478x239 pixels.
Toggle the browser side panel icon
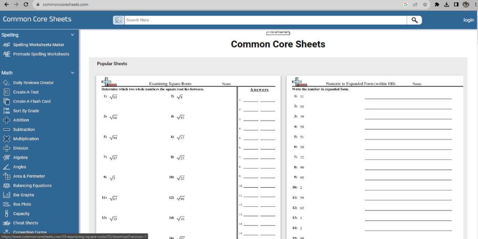(x=456, y=5)
